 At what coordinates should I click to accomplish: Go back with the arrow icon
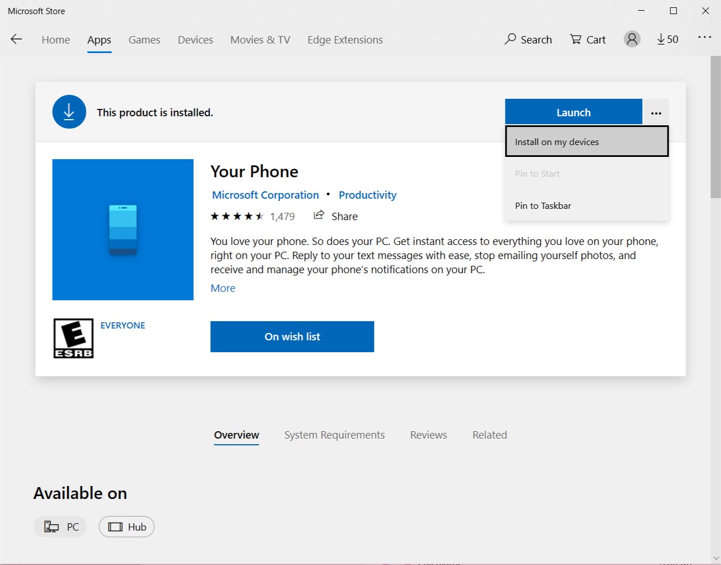[x=16, y=39]
